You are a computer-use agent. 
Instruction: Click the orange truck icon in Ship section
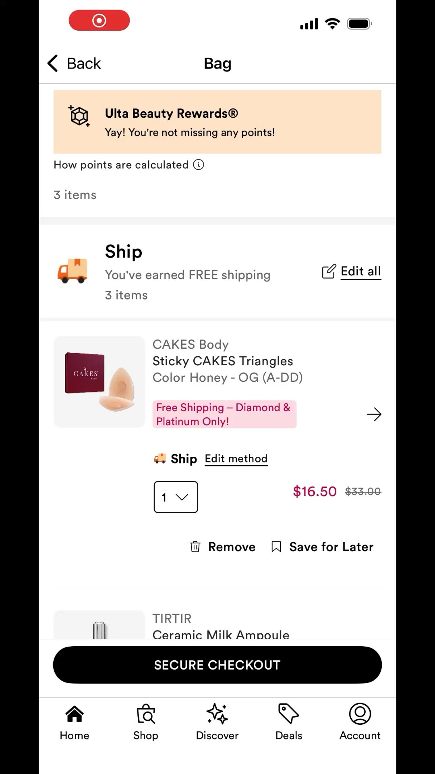72,271
